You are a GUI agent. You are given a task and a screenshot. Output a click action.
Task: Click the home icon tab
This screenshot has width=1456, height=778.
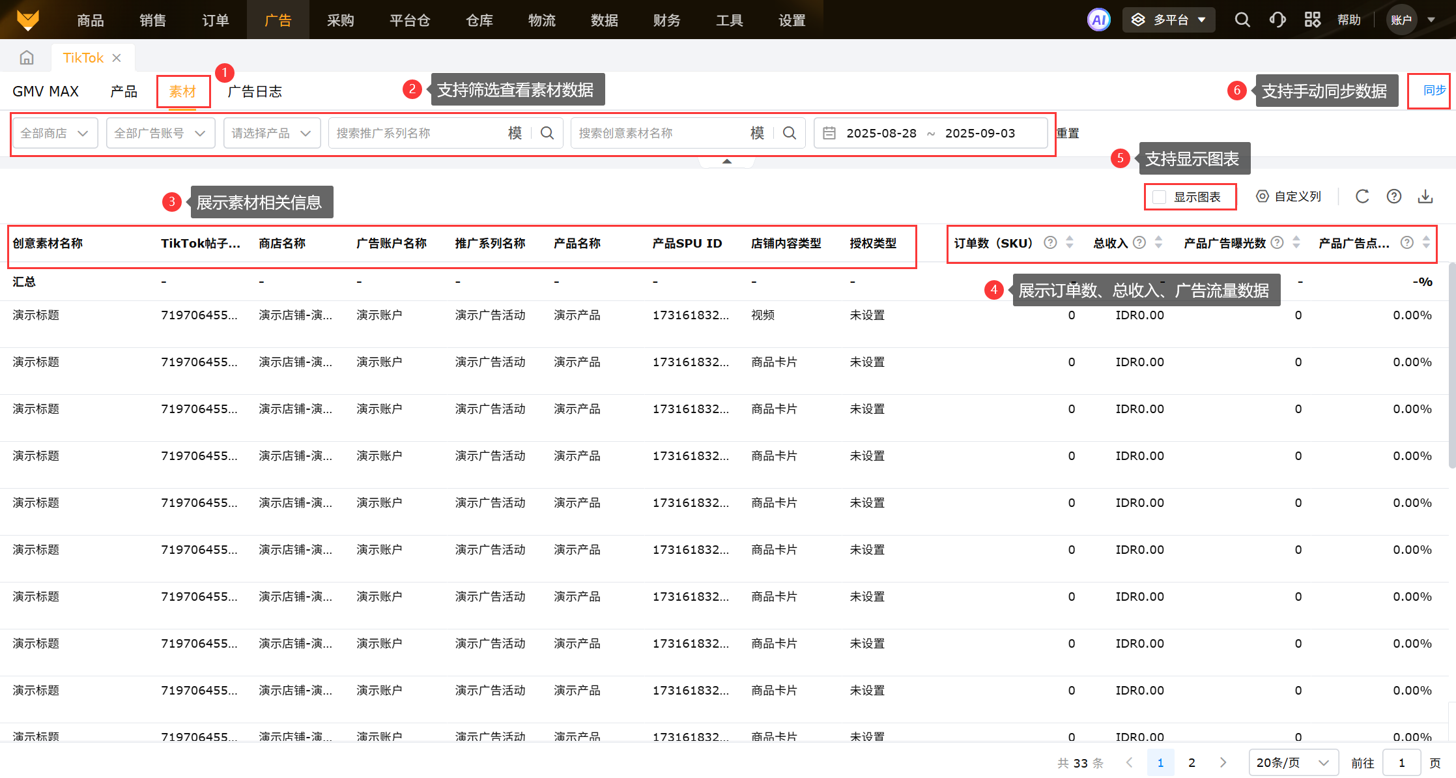tap(27, 58)
